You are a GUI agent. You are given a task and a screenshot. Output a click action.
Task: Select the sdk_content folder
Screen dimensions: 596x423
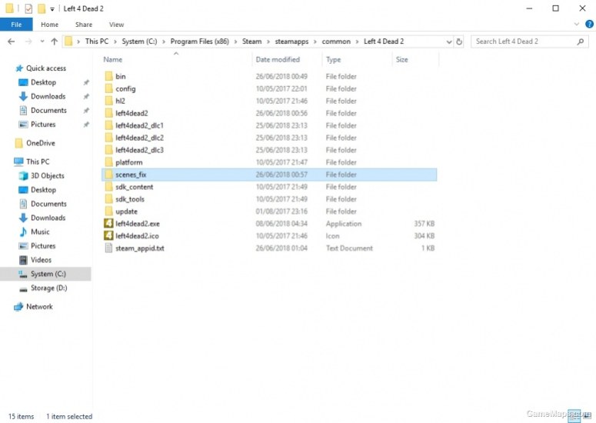coord(269,187)
